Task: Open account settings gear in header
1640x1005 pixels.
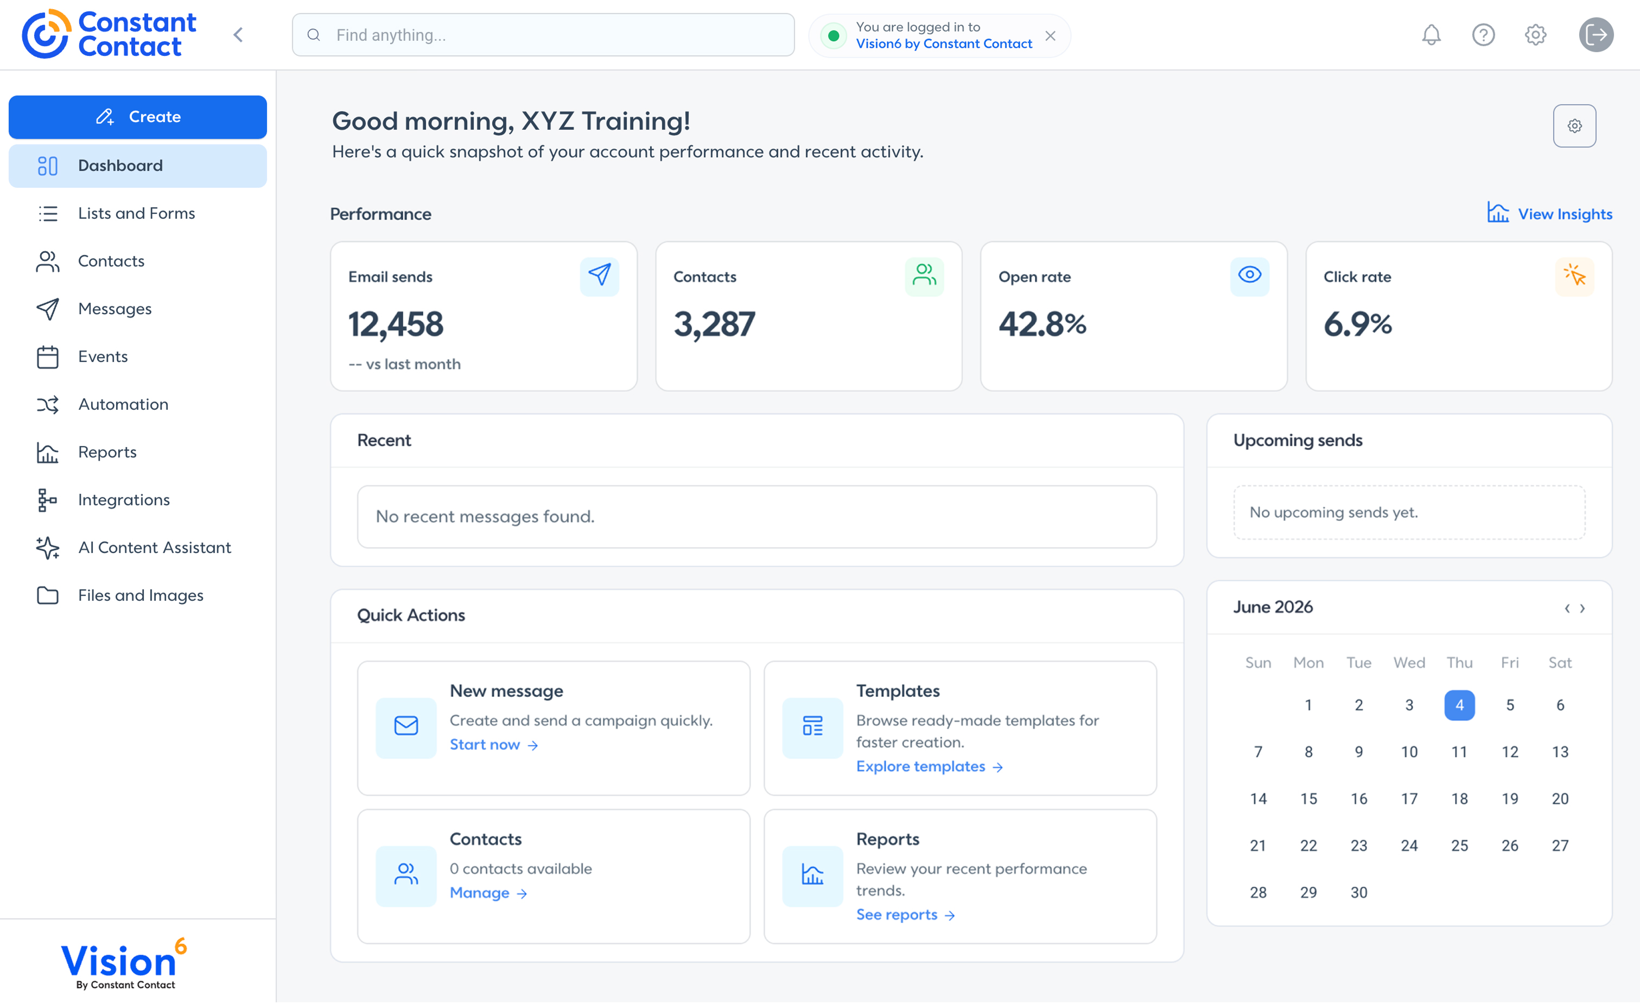Action: coord(1535,35)
